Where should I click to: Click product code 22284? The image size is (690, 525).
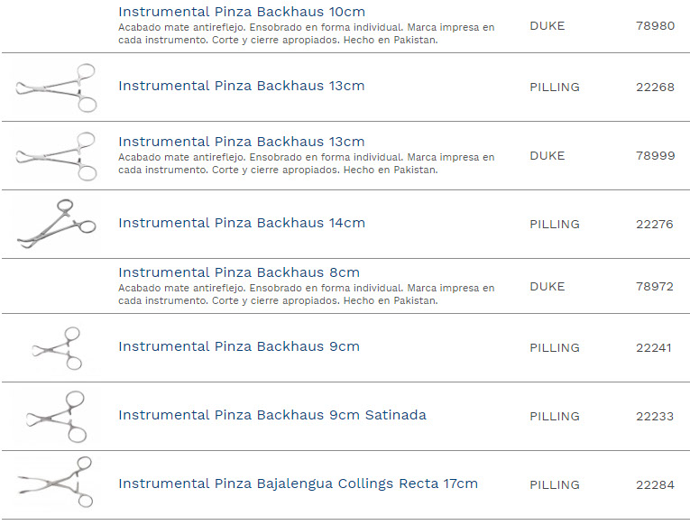655,485
